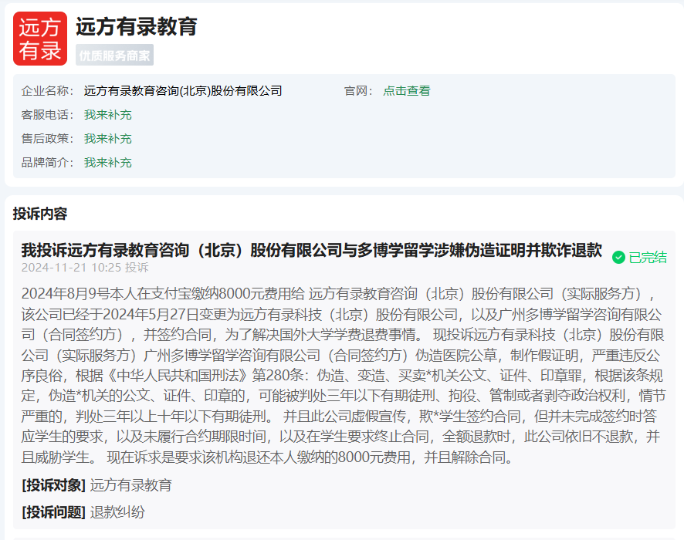684x540 pixels.
Task: Click the 官网 field label
Action: [358, 91]
